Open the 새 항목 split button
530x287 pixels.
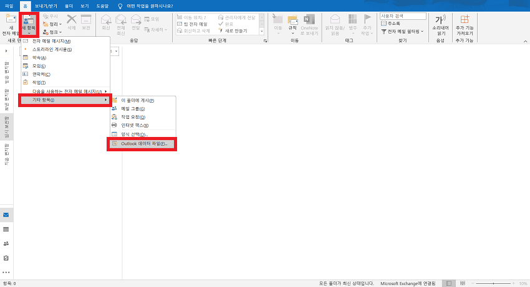click(29, 25)
